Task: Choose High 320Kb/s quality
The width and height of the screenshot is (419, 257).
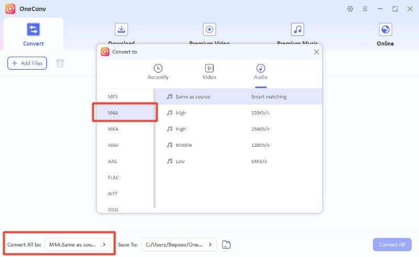Action: pyautogui.click(x=239, y=113)
